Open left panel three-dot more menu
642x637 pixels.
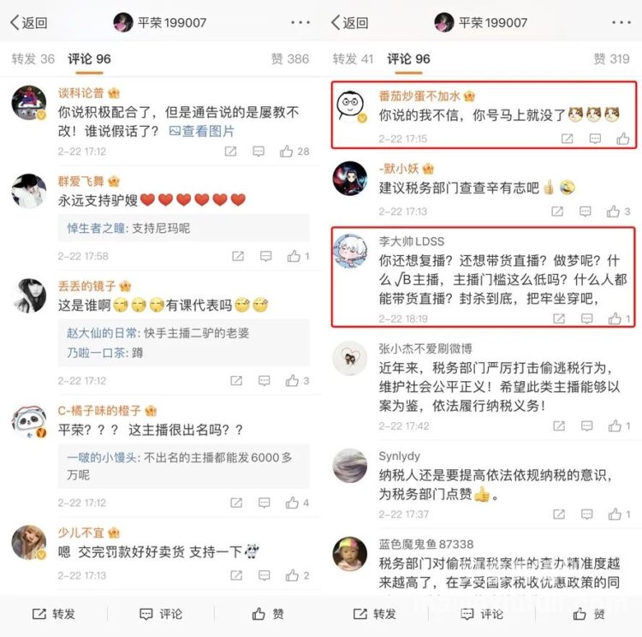pyautogui.click(x=300, y=22)
